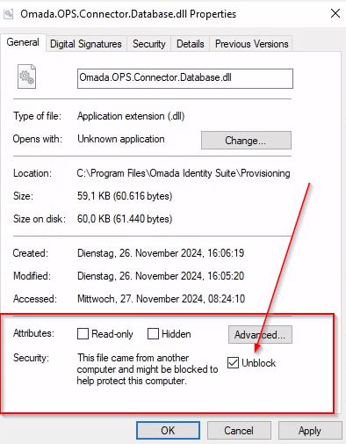Close the Properties dialog window
The width and height of the screenshot is (346, 444).
coord(335,13)
